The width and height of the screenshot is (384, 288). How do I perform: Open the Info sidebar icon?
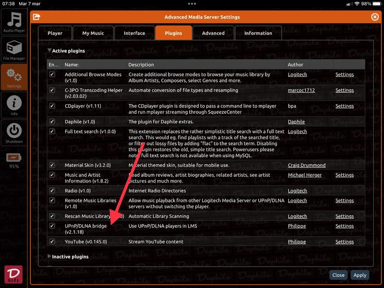coord(14,105)
